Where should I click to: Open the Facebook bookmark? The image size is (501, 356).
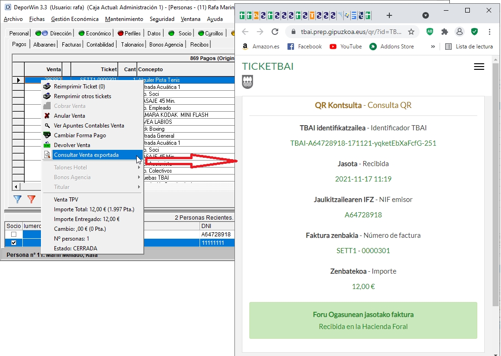pyautogui.click(x=305, y=47)
